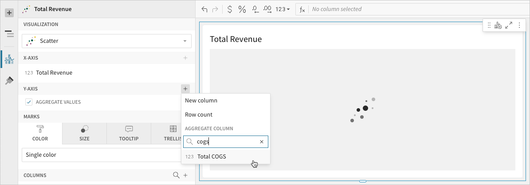Select Total COGS from the search results

212,156
